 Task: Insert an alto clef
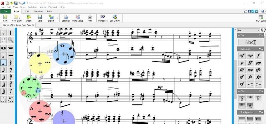(258, 98)
